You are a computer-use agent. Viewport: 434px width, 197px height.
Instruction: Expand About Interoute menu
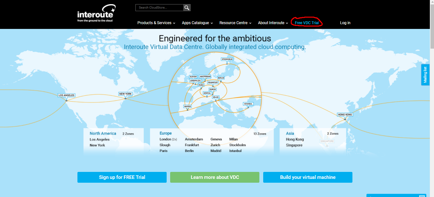[x=273, y=23]
